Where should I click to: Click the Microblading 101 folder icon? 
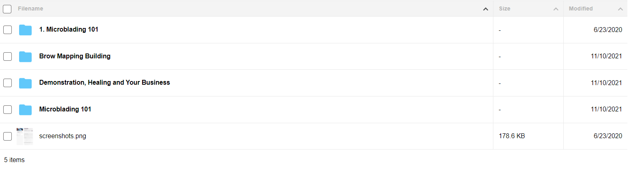25,110
